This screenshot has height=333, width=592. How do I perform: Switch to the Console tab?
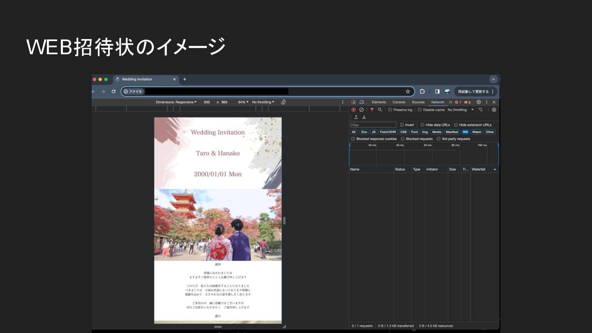[399, 102]
